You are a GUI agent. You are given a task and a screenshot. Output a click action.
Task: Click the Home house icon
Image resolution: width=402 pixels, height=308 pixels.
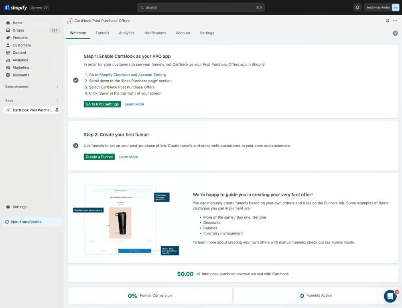[8, 23]
